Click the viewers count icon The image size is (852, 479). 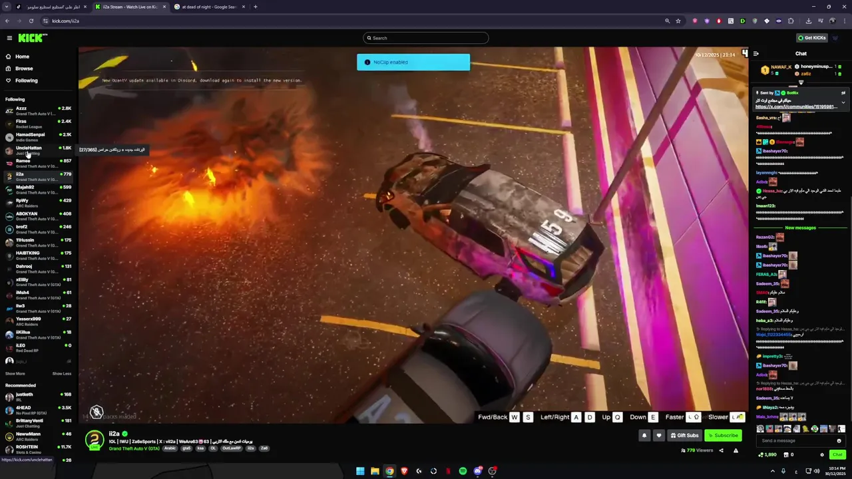(684, 450)
